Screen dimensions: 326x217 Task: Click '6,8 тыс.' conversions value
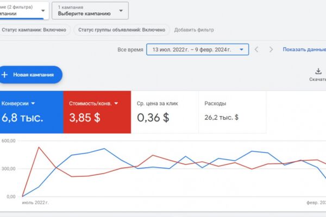[22, 118]
